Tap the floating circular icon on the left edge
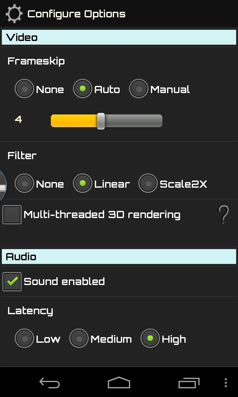238x397 pixels. pyautogui.click(x=3, y=185)
